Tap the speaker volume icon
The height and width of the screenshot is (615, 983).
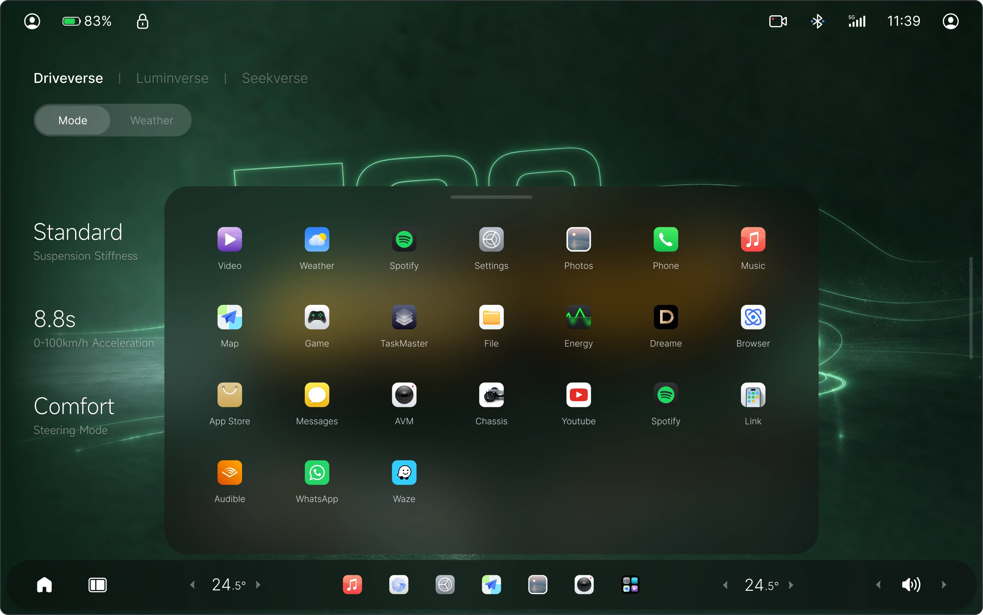coord(911,585)
